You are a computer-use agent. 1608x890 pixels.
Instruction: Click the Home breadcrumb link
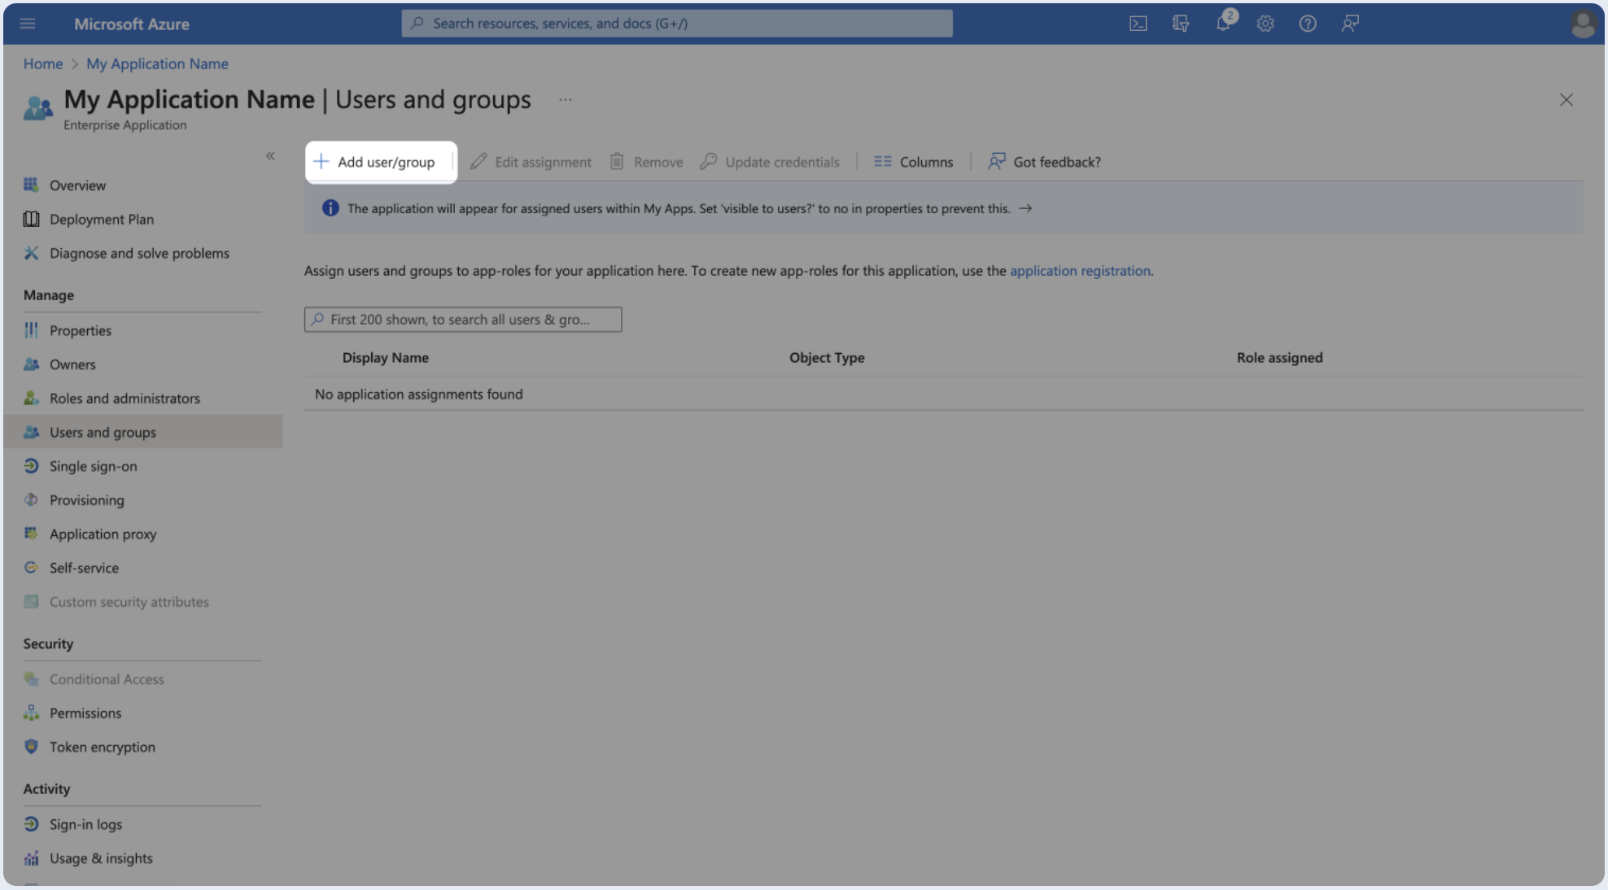[42, 63]
